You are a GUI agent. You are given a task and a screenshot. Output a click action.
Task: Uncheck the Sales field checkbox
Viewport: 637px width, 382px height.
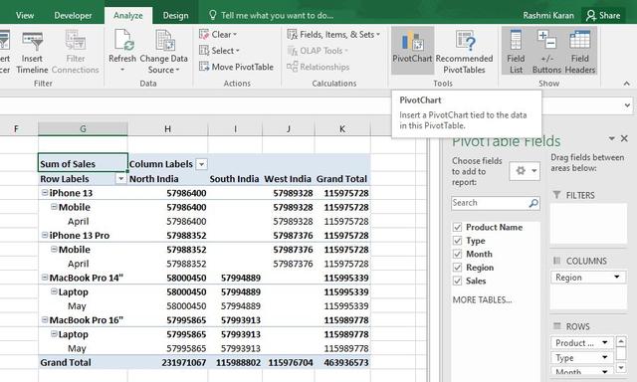[457, 281]
